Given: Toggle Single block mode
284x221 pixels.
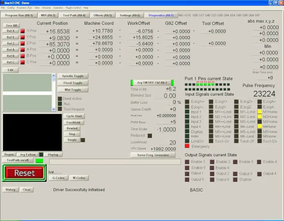Looking at the screenshot, I should coord(72,140).
